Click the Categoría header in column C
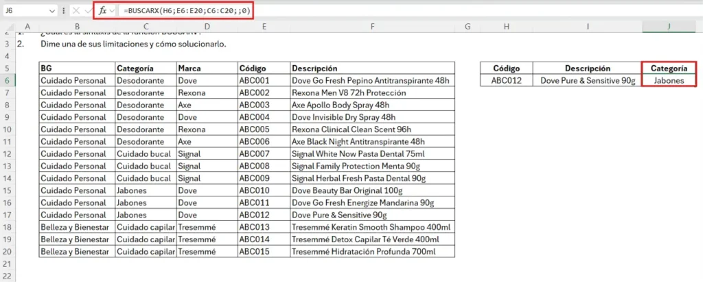This screenshot has height=282, width=703. [146, 68]
